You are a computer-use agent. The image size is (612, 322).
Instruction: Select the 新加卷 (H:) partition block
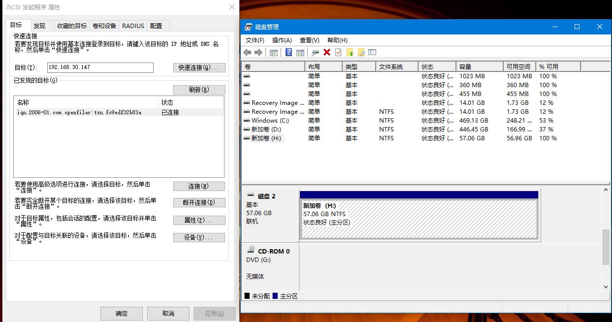pos(419,219)
